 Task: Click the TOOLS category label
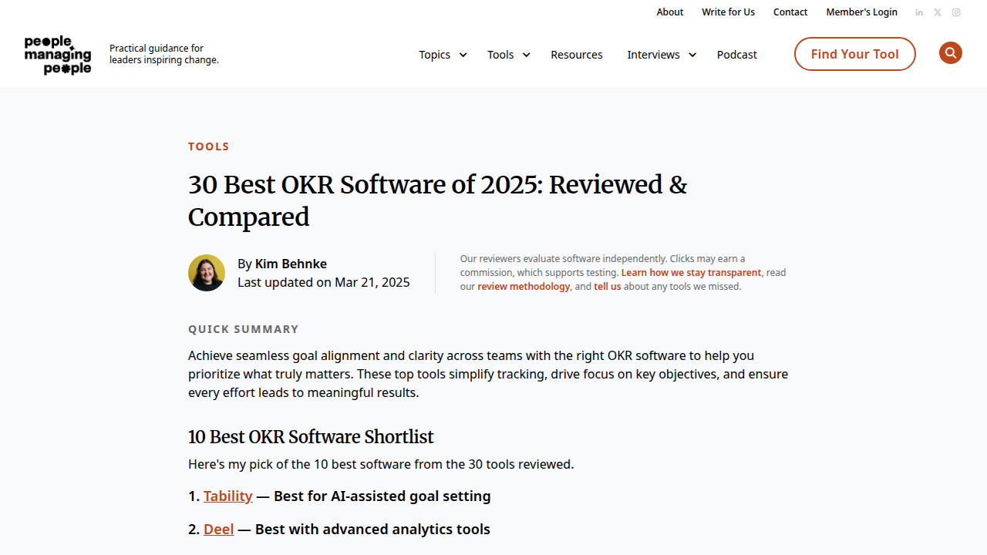coord(209,146)
